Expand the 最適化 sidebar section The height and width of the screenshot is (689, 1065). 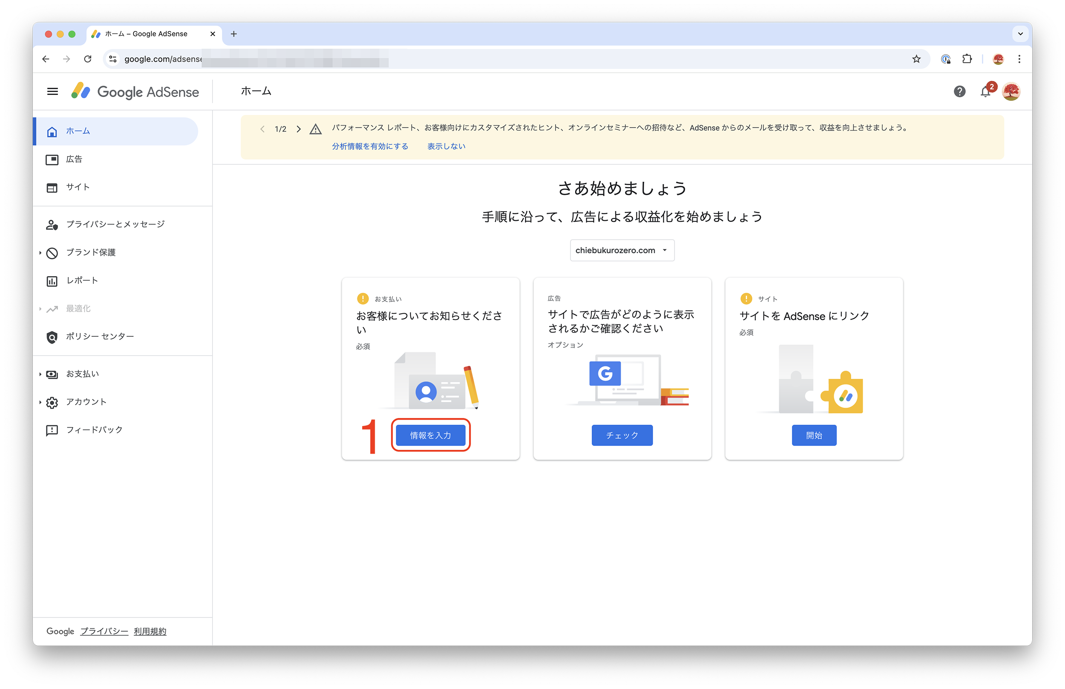40,309
